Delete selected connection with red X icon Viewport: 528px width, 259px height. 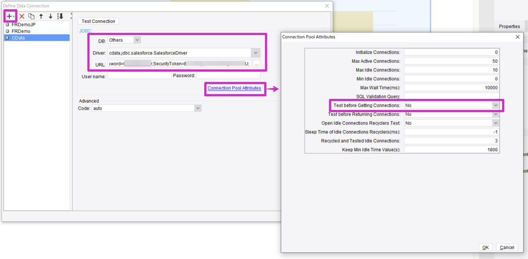pos(22,16)
